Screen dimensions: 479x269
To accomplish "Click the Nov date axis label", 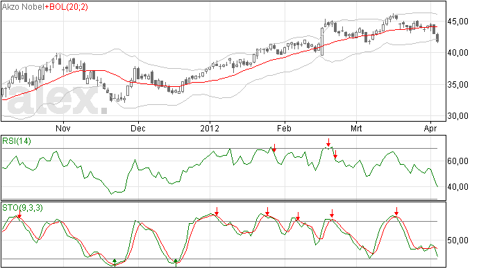I will coord(63,128).
